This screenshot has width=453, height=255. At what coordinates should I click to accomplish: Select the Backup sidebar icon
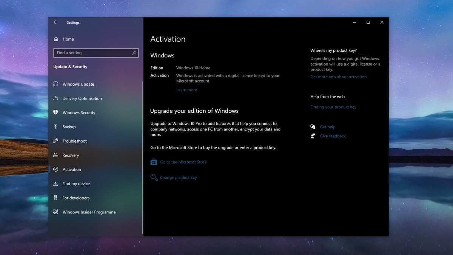pyautogui.click(x=56, y=127)
